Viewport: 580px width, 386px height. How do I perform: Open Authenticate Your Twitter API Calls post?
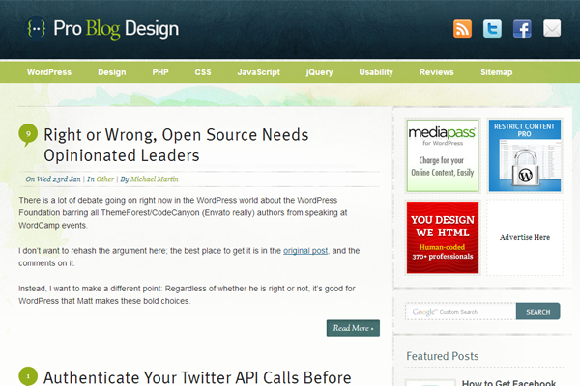pos(197,377)
